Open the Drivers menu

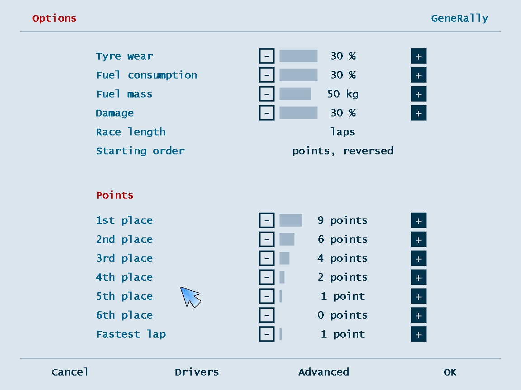click(197, 372)
